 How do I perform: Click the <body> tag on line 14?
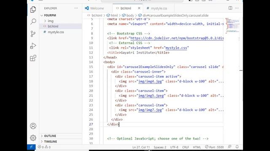pos(109,62)
